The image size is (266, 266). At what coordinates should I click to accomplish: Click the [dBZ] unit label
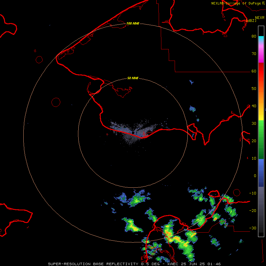tap(251, 20)
